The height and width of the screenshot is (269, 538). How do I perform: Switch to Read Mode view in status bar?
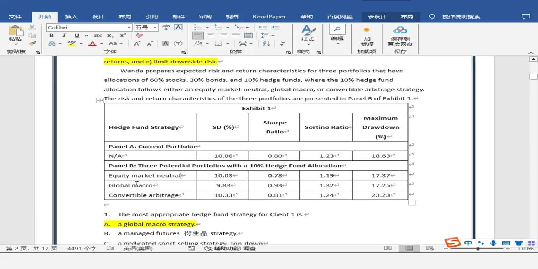pos(388,248)
